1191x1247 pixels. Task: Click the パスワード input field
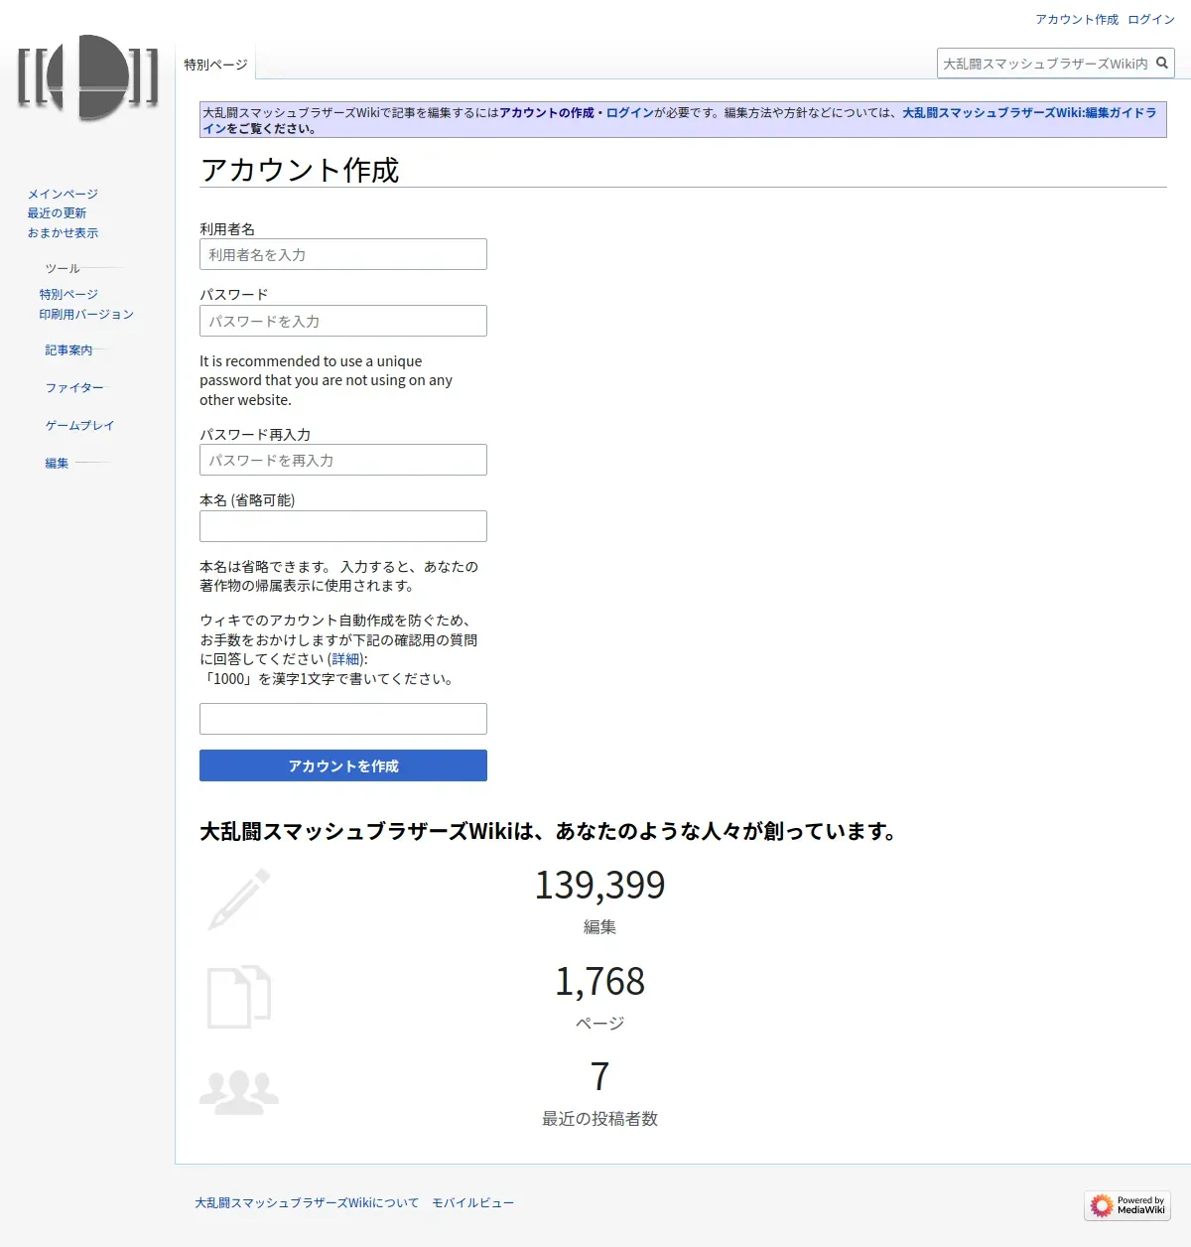[343, 321]
